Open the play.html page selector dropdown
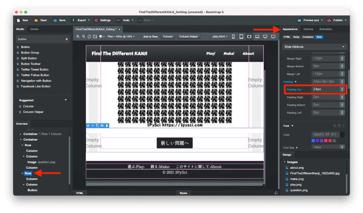The width and height of the screenshot is (363, 213). coord(220,37)
